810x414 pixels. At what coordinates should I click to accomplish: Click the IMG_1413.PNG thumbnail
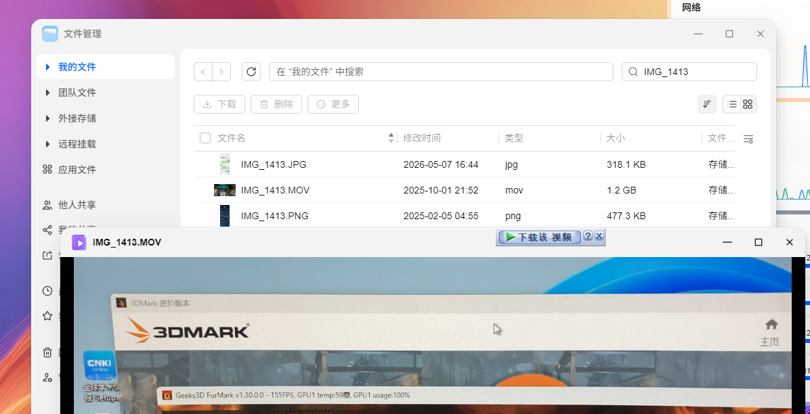pyautogui.click(x=225, y=216)
